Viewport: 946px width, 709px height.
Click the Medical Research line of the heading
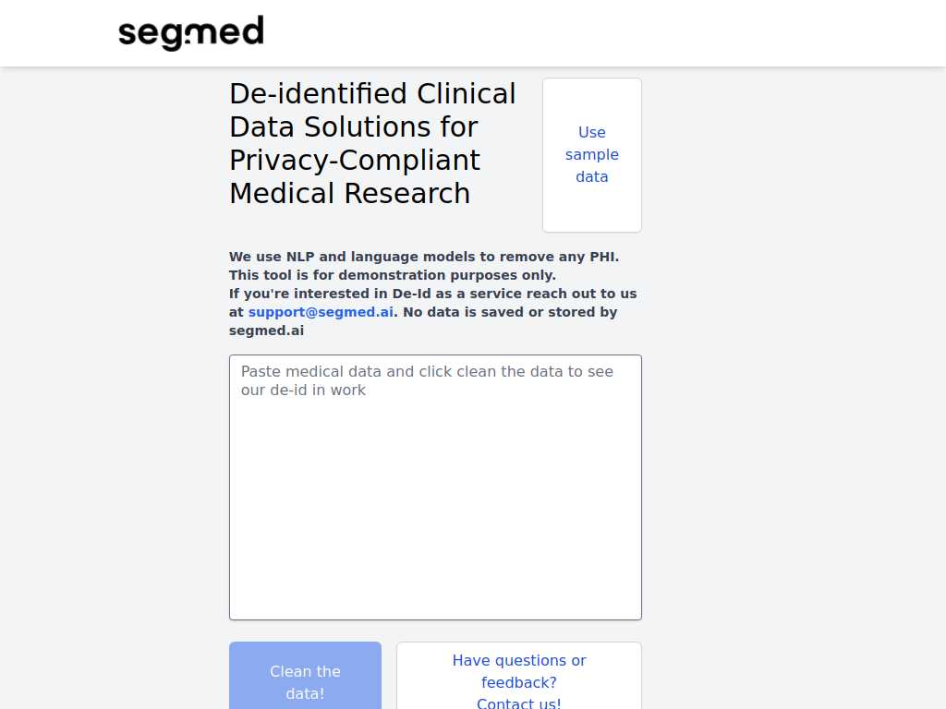[350, 194]
